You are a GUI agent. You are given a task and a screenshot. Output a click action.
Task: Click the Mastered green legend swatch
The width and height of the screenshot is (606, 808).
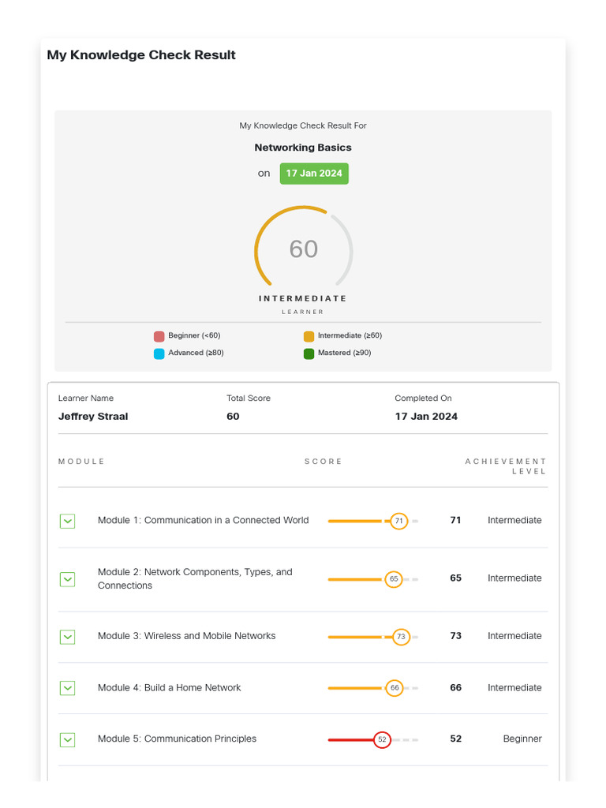tap(309, 353)
